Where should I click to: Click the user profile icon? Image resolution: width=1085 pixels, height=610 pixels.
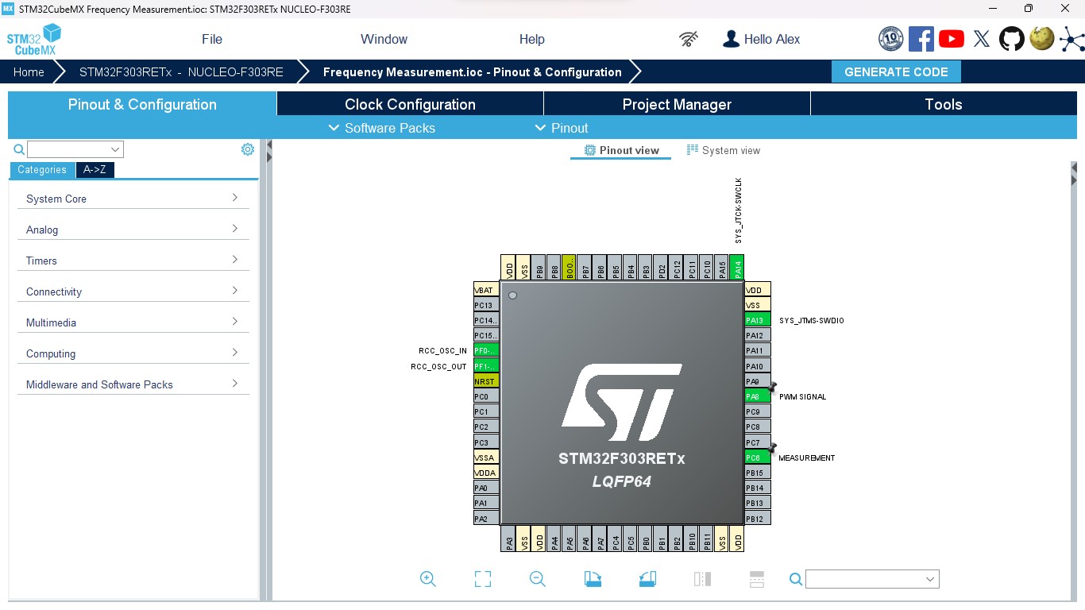point(731,39)
